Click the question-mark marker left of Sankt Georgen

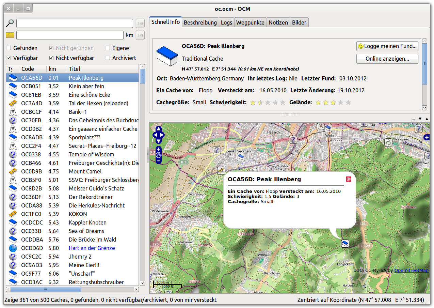click(217, 150)
